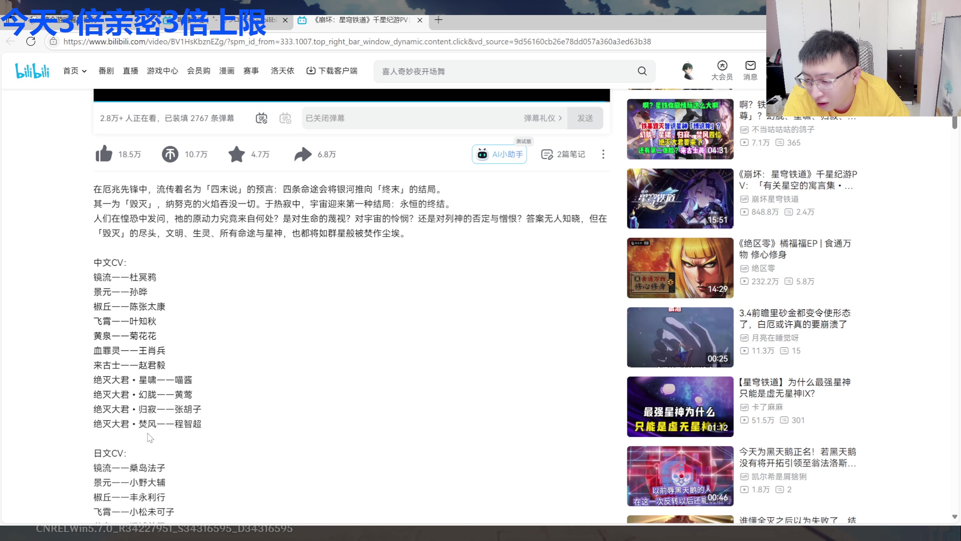
Task: Open more options three-dot menu
Action: (x=603, y=154)
